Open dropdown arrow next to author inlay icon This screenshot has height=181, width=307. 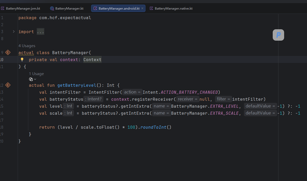[35, 79]
